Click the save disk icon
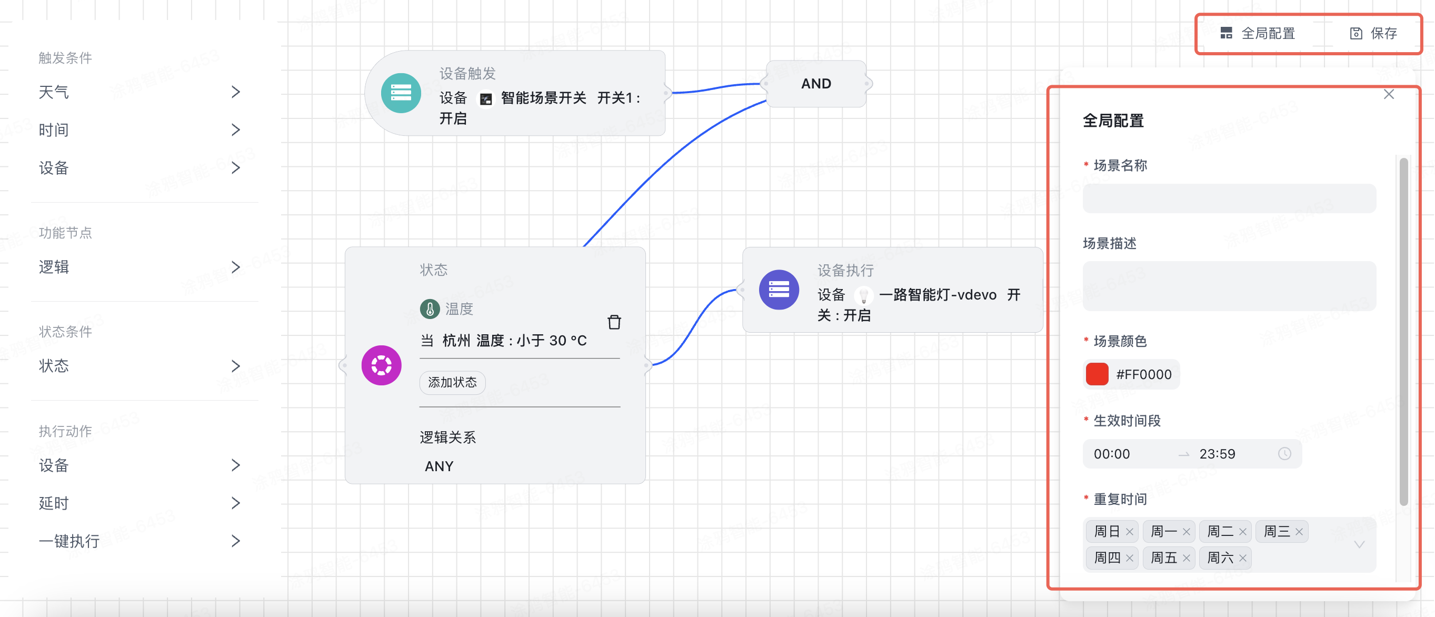1435x617 pixels. [x=1356, y=33]
